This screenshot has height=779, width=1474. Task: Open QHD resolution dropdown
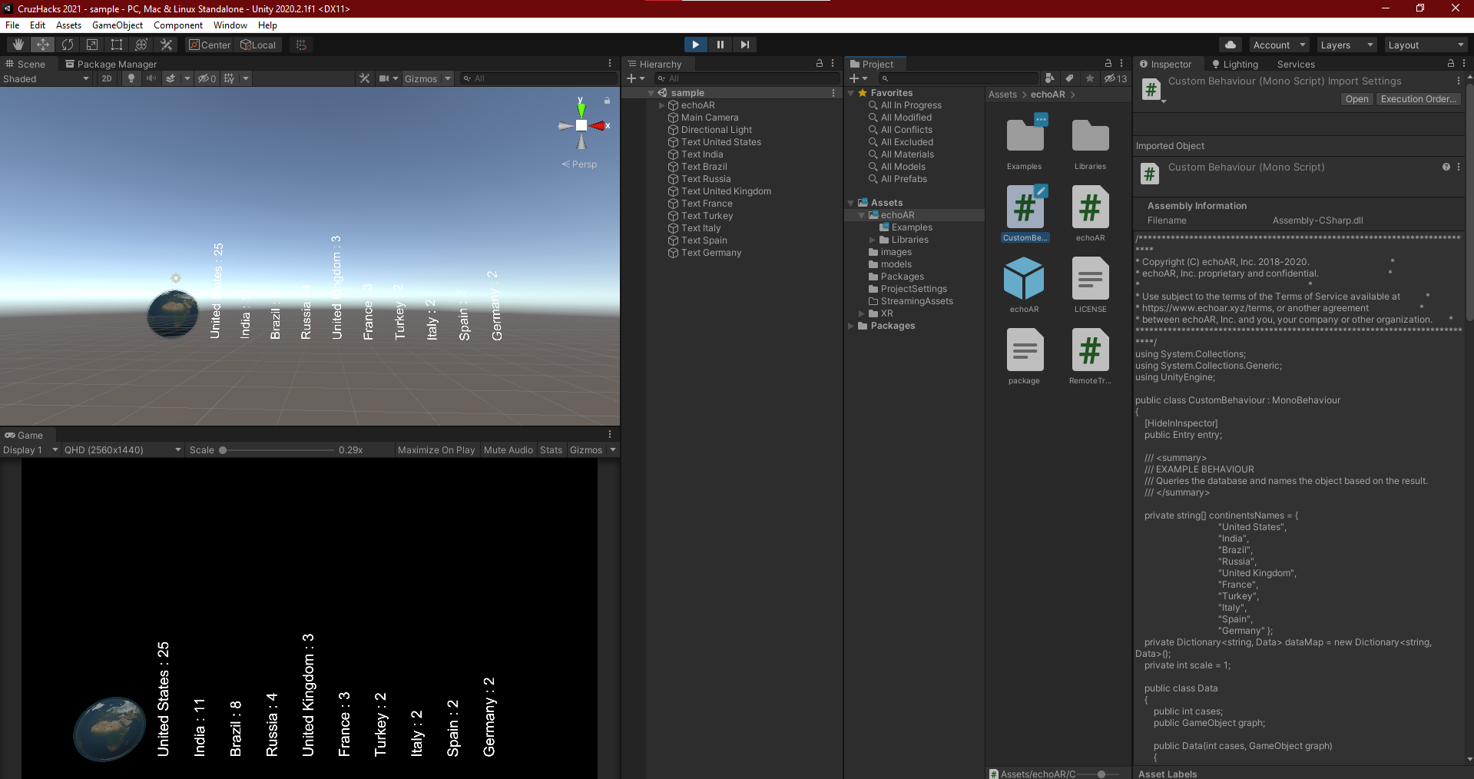[x=123, y=450]
